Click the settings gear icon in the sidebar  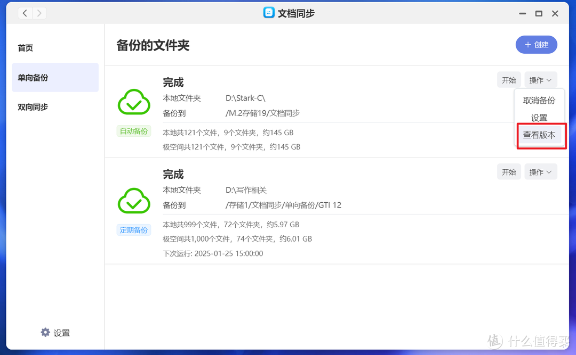click(45, 332)
